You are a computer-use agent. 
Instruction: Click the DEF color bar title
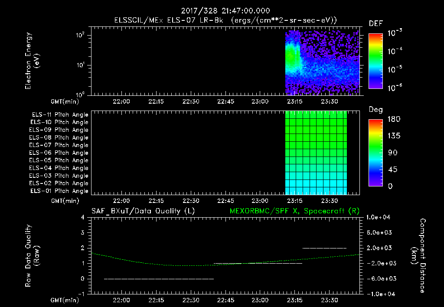376,24
